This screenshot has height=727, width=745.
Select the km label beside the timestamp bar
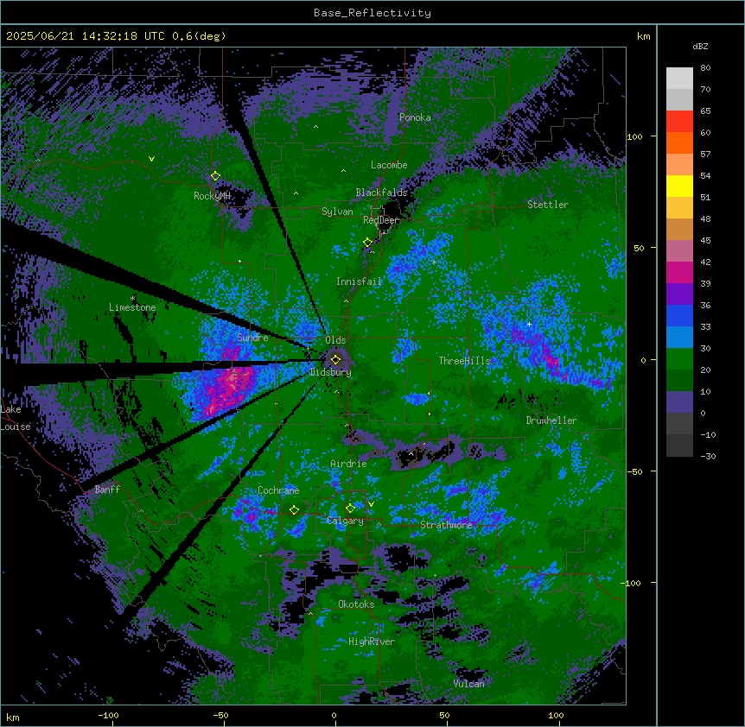coord(644,36)
